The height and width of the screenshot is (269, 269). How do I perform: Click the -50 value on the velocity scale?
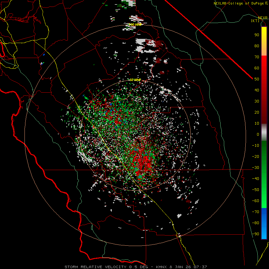[x=256, y=190]
